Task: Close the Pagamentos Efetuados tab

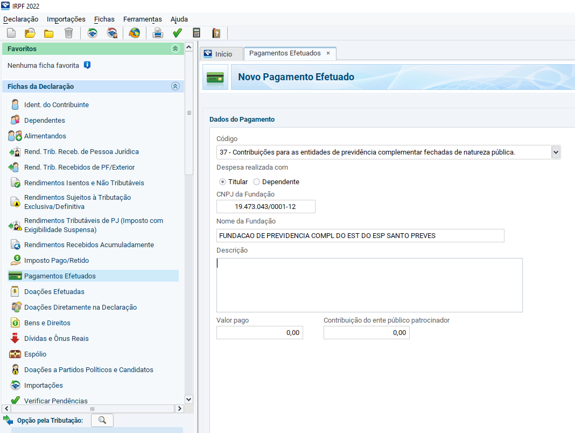Action: 328,53
